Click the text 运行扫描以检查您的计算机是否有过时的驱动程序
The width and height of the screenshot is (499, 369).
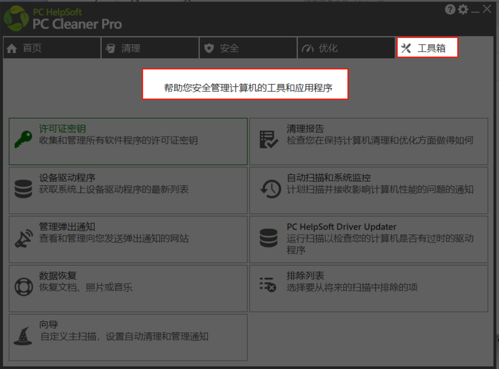tap(380, 244)
